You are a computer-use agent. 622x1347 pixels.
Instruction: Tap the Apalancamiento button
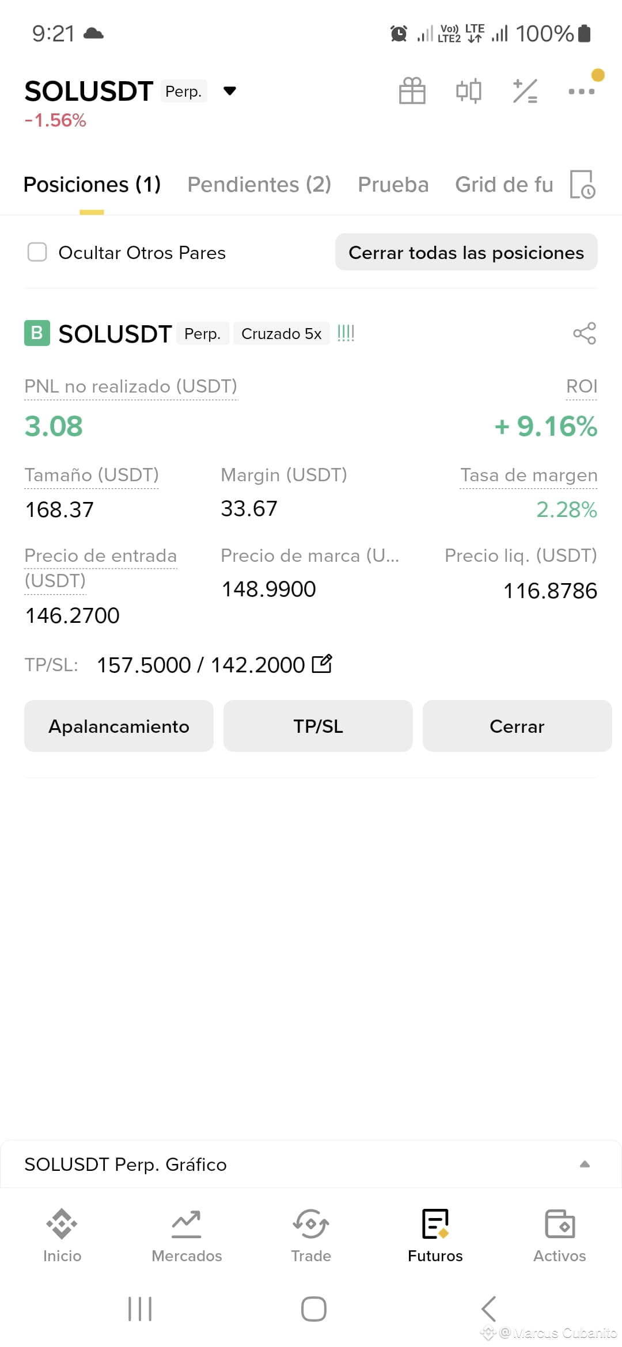tap(119, 726)
